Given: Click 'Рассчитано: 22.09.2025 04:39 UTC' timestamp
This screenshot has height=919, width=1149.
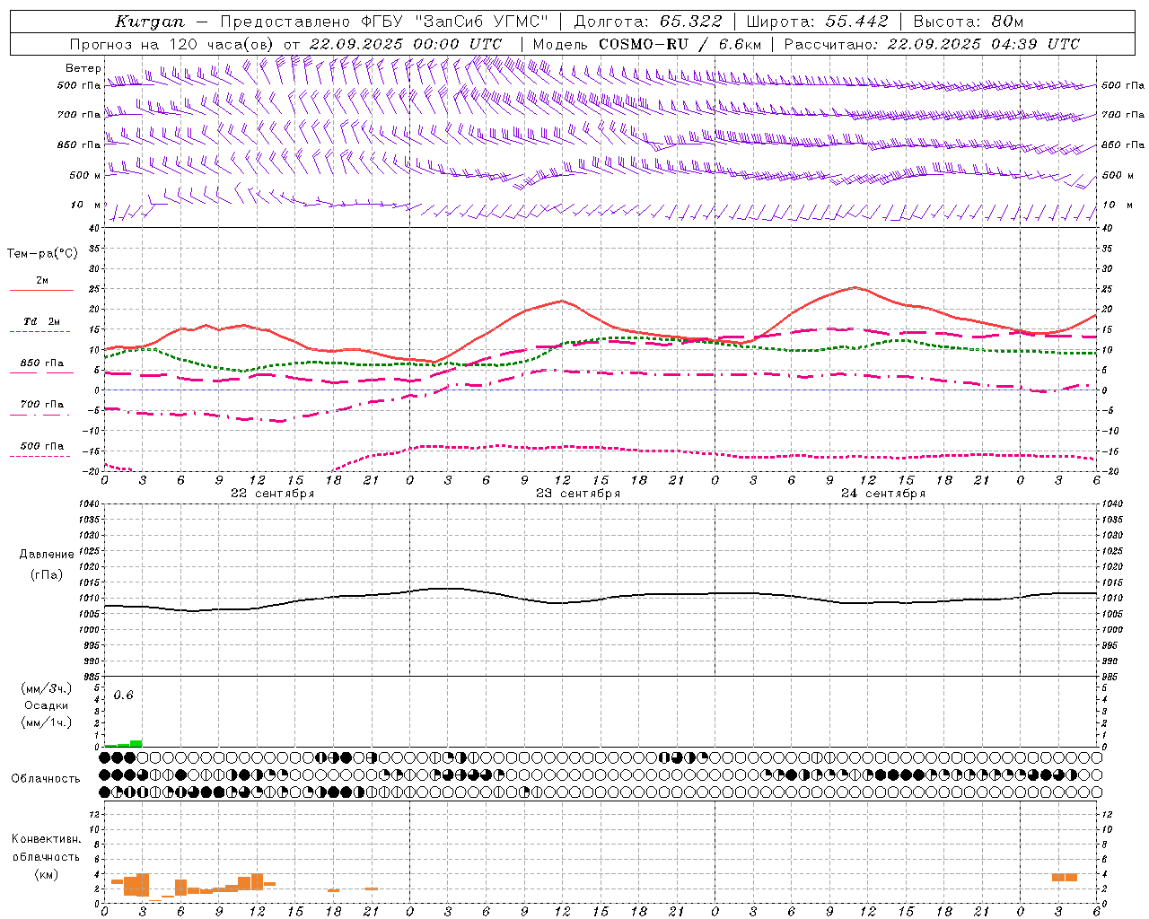Looking at the screenshot, I should tap(932, 44).
